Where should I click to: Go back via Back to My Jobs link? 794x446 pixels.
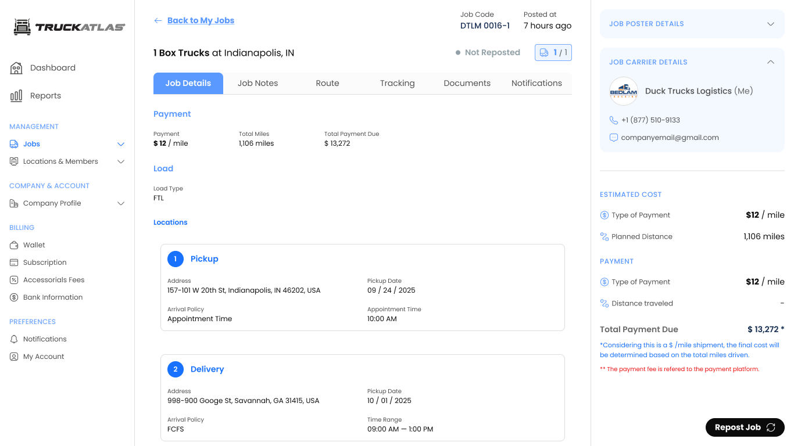(x=201, y=20)
